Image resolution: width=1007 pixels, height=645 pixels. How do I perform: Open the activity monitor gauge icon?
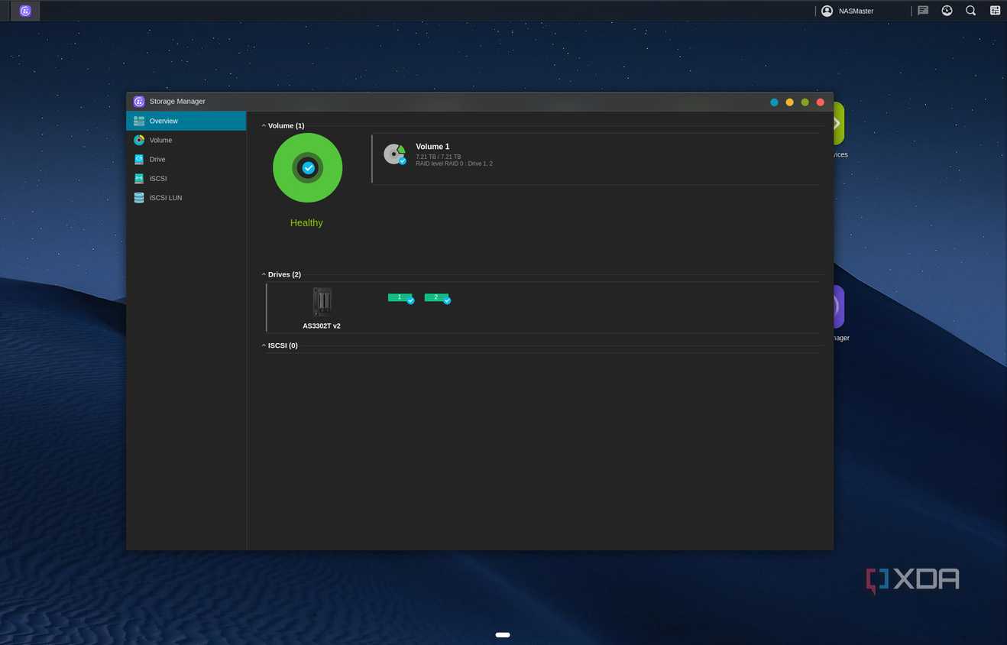(x=947, y=11)
